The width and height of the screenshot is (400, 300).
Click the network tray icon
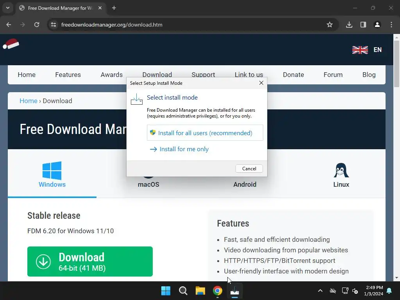coord(345,291)
